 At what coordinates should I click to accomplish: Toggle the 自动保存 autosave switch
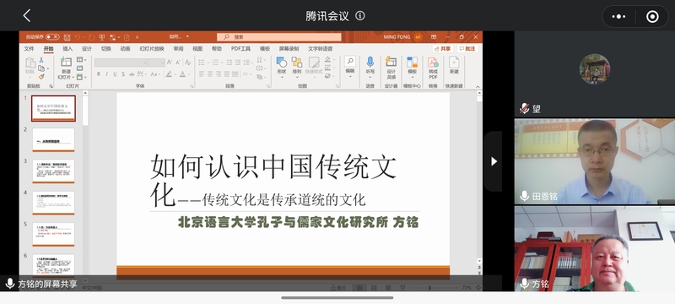(x=52, y=37)
